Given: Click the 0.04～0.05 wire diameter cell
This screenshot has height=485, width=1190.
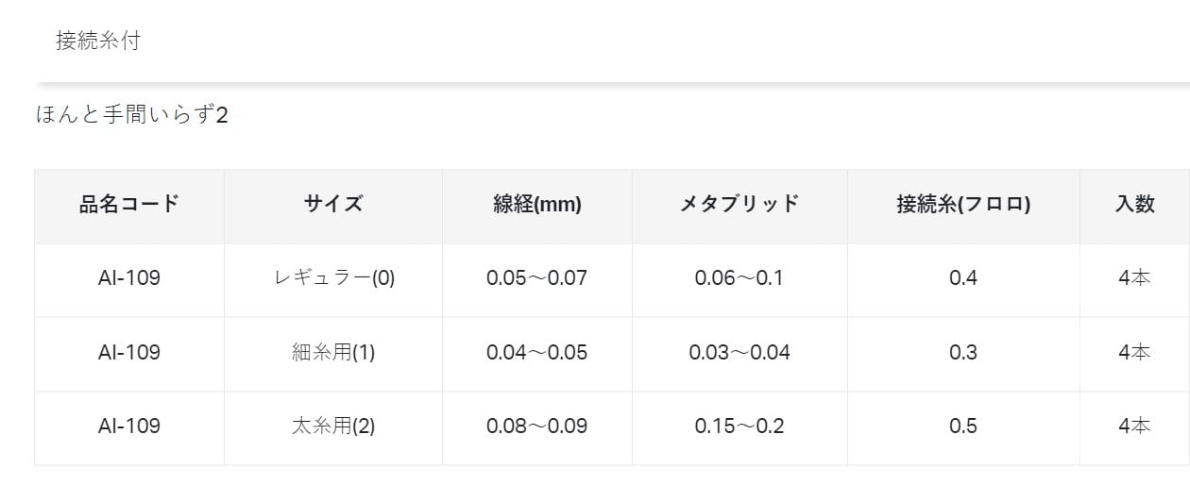Looking at the screenshot, I should [536, 352].
